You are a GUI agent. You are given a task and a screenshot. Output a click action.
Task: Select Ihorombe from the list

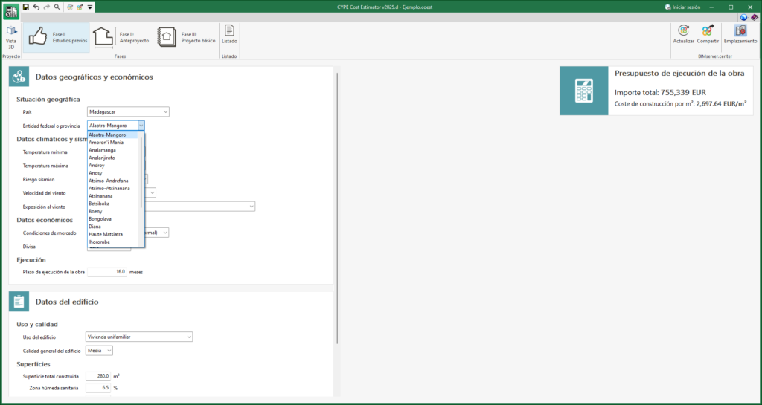point(113,242)
